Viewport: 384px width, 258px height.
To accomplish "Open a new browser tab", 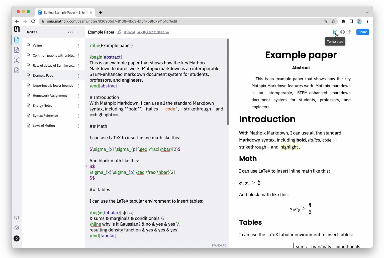I will tap(101, 13).
